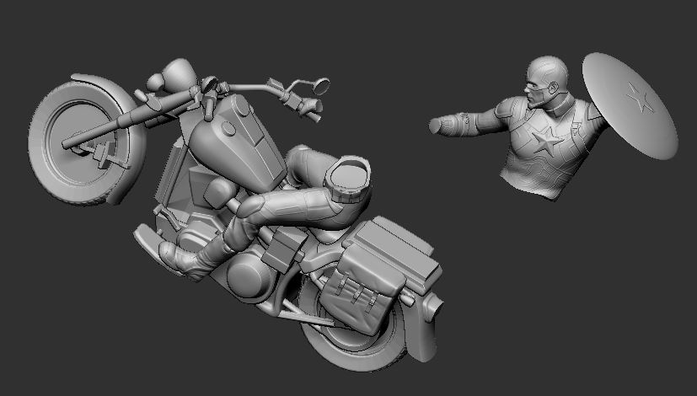Select the motorcycle fuel tank
The width and height of the screenshot is (697, 396).
click(238, 142)
